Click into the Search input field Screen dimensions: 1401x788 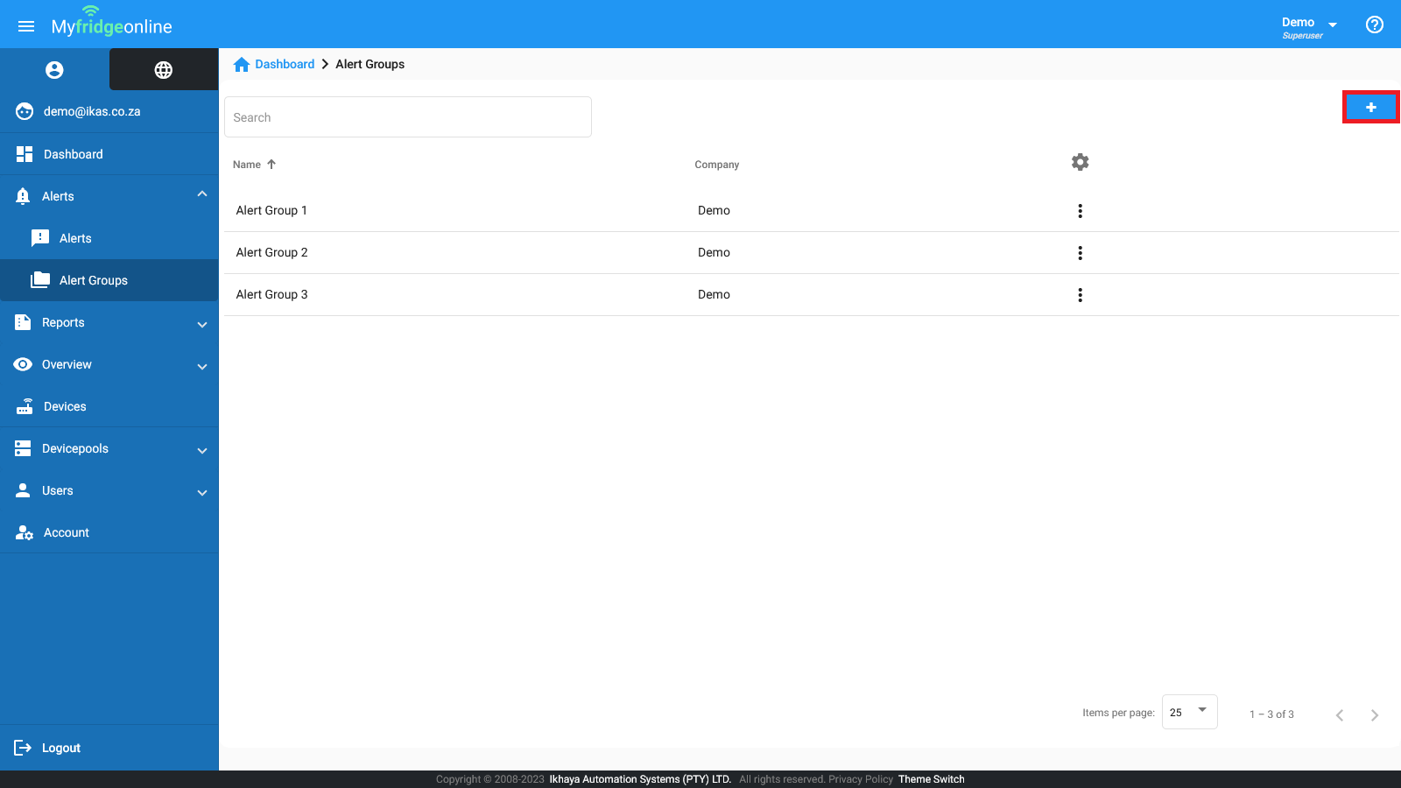[407, 117]
